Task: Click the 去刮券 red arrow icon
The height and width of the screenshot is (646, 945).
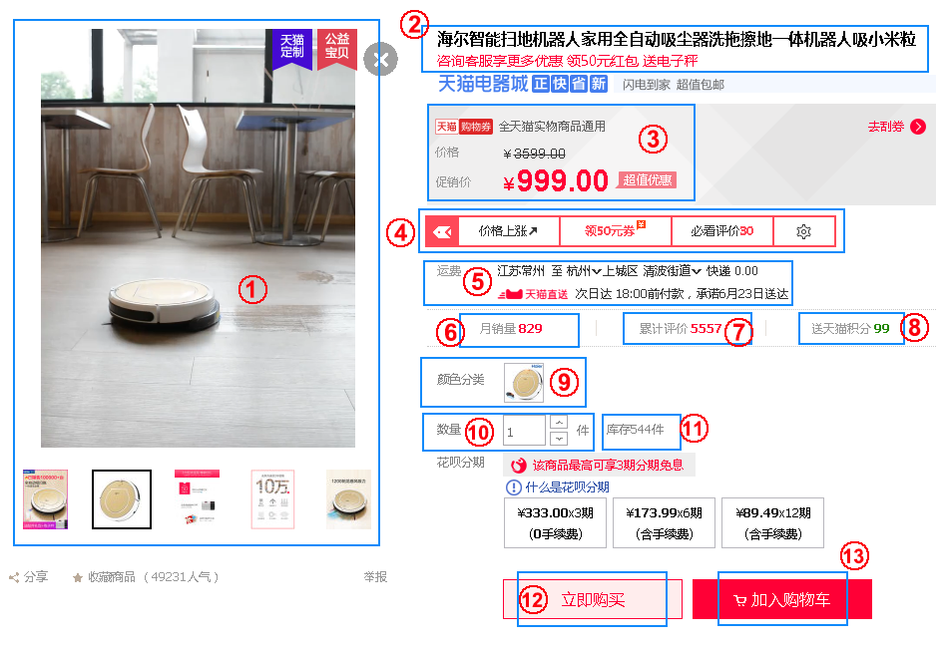Action: click(x=918, y=127)
